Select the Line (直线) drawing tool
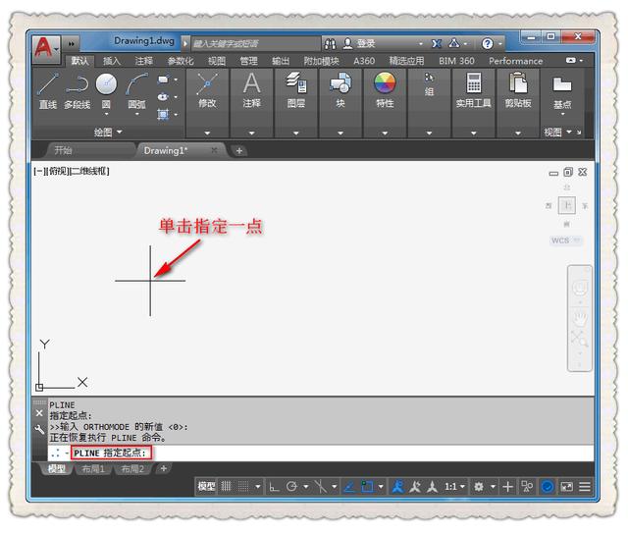This screenshot has height=534, width=628. point(48,91)
